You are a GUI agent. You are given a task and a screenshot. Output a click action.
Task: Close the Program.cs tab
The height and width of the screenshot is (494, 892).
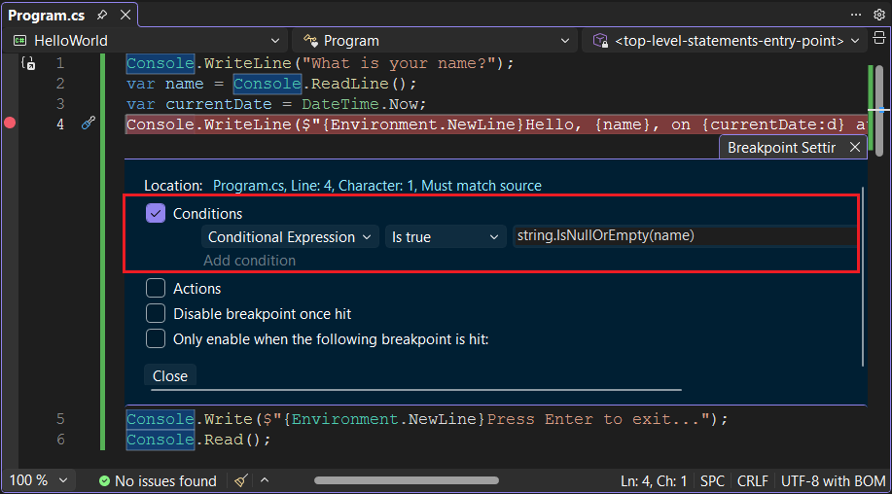125,16
